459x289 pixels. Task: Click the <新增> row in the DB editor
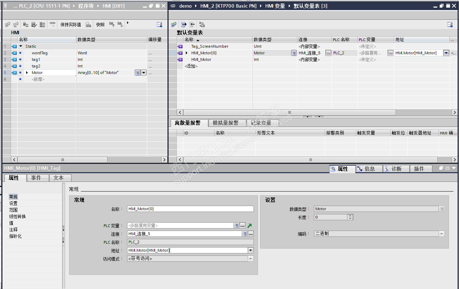click(38, 79)
